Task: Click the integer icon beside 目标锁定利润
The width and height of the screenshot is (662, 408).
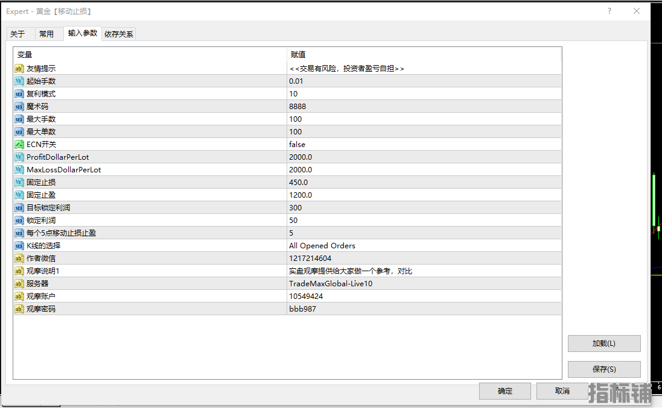Action: tap(19, 207)
